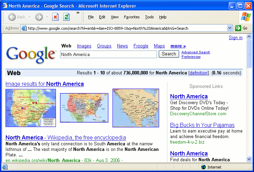Open the View menu
This screenshot has width=254, height=172.
[115, 17]
